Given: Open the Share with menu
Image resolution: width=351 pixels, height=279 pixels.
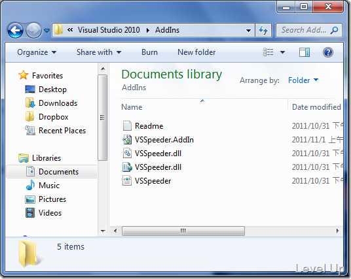Looking at the screenshot, I should pyautogui.click(x=99, y=52).
